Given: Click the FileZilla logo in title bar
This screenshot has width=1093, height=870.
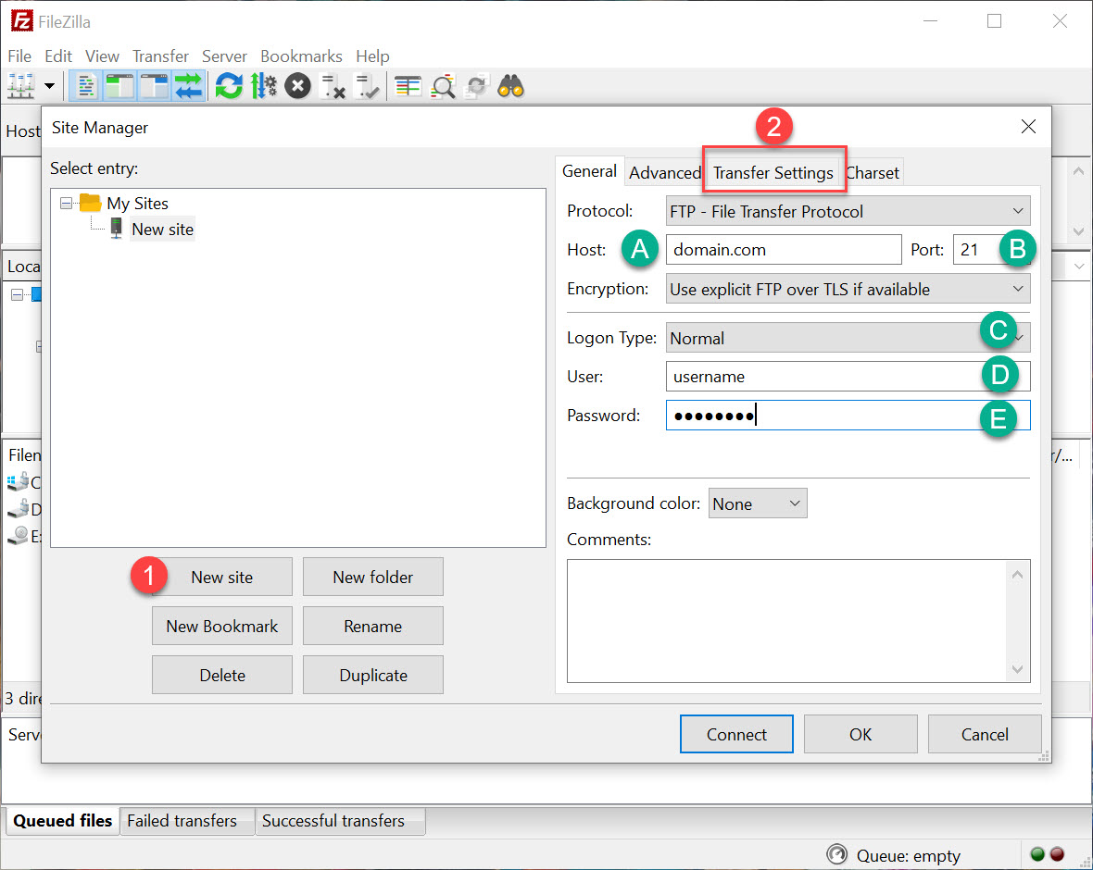Looking at the screenshot, I should pyautogui.click(x=21, y=21).
